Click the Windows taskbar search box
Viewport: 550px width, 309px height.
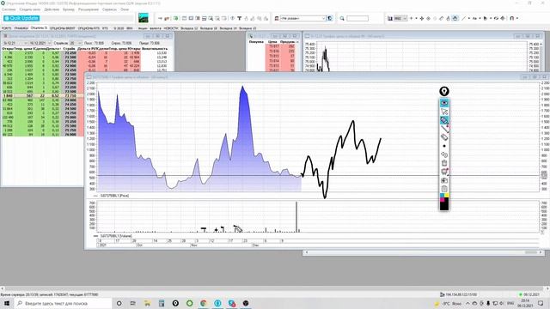point(63,303)
